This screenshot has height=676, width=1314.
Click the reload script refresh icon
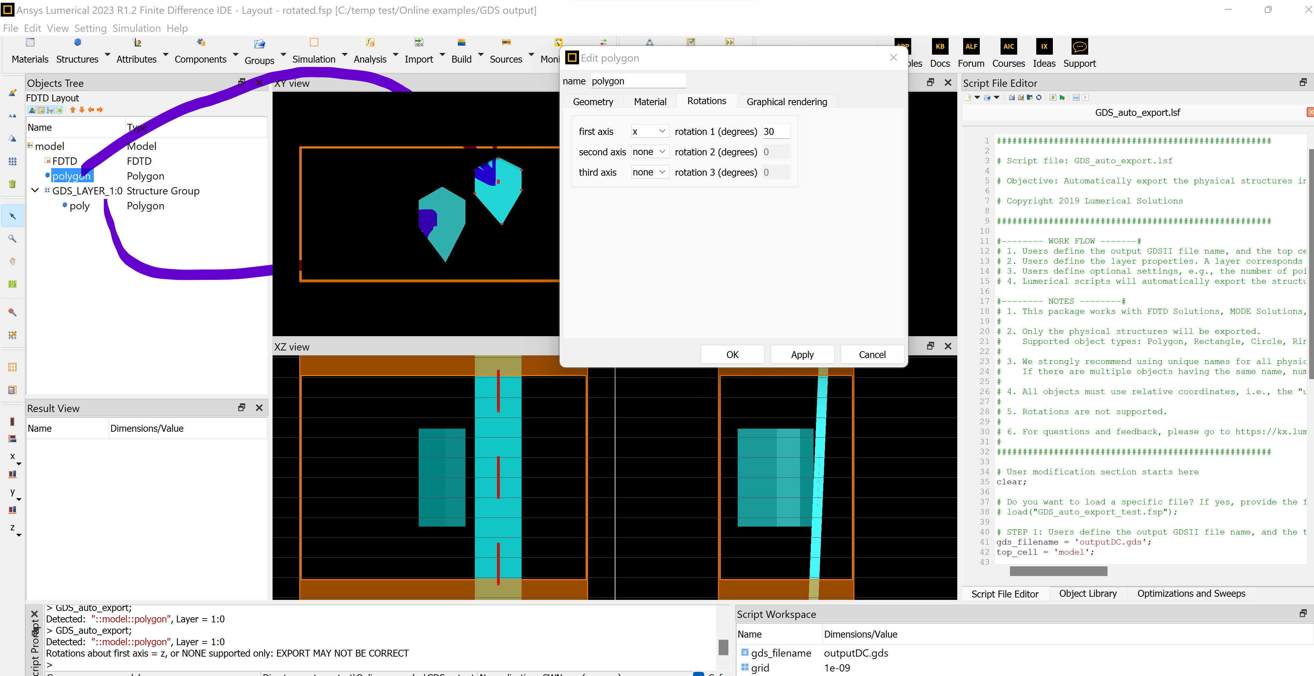click(x=1039, y=97)
